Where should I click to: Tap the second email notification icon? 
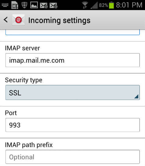pos(53,6)
